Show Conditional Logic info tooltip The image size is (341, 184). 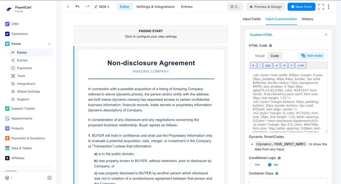tap(279, 158)
